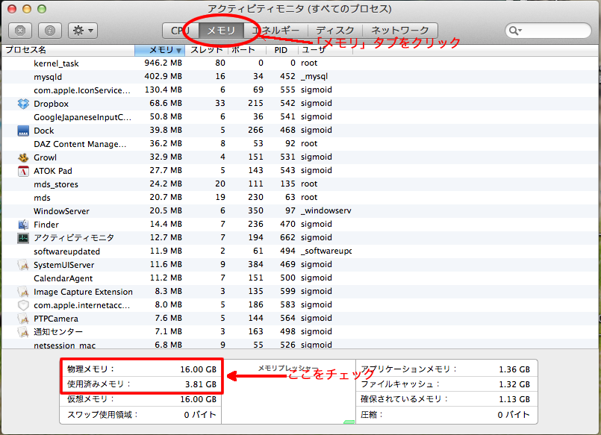Open the ネットワーク tab
The width and height of the screenshot is (601, 435).
pyautogui.click(x=399, y=31)
